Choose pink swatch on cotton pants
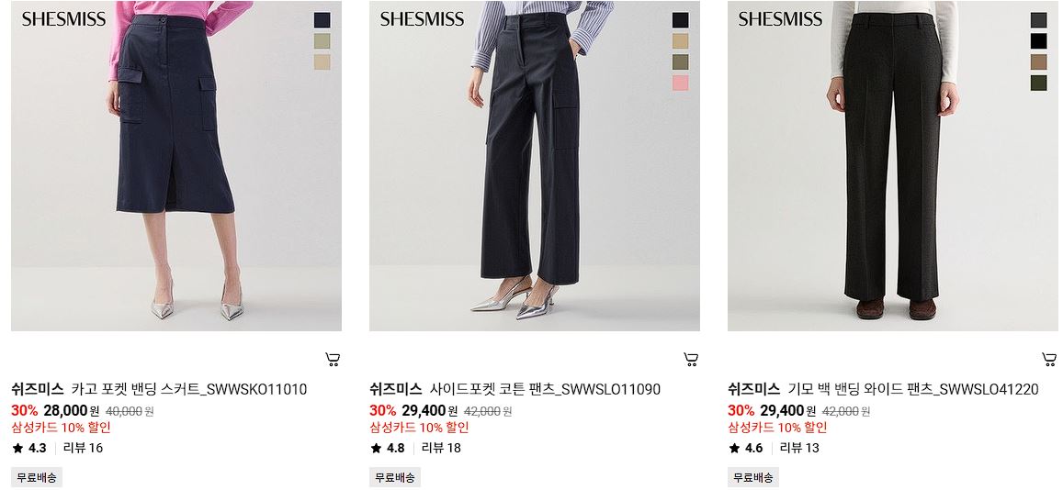 pos(680,84)
